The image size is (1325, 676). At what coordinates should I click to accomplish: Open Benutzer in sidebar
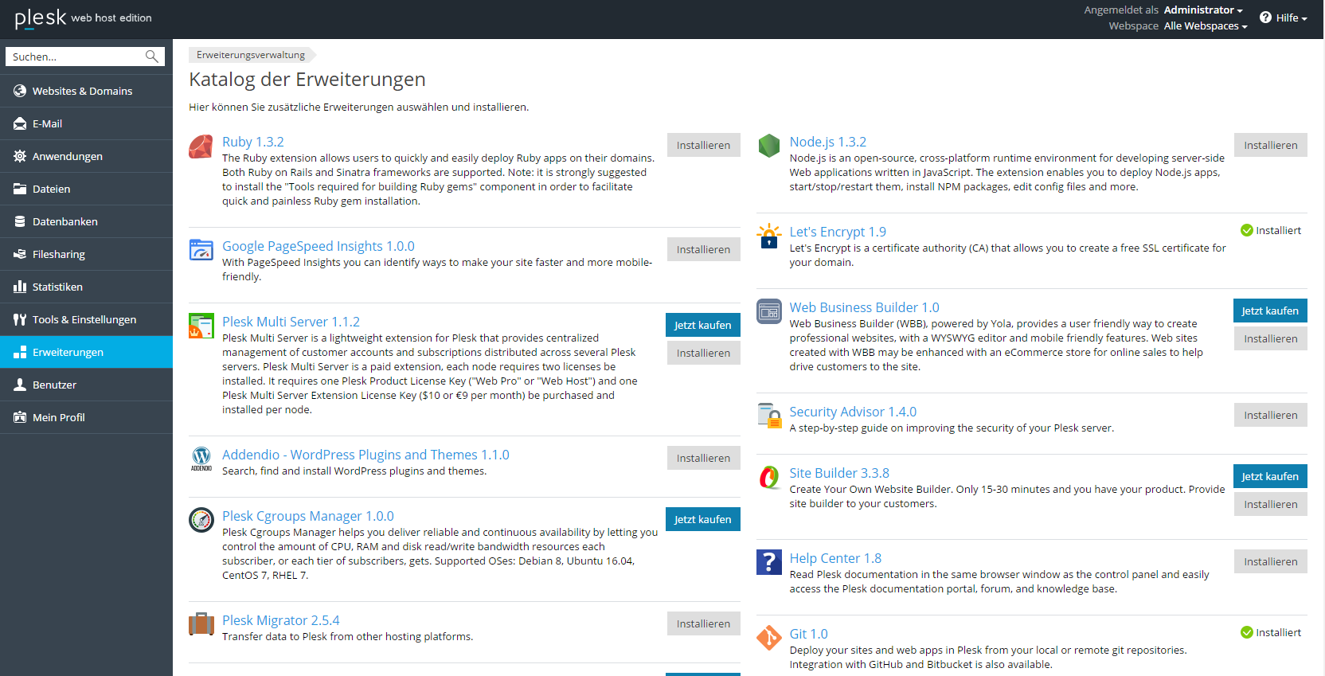pos(86,385)
